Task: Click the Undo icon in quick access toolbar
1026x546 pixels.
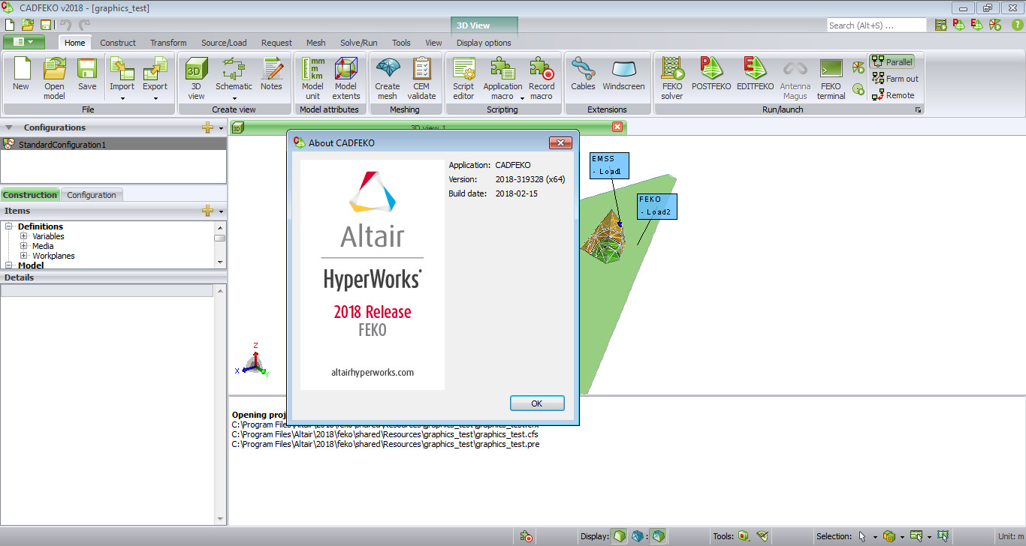Action: click(65, 25)
